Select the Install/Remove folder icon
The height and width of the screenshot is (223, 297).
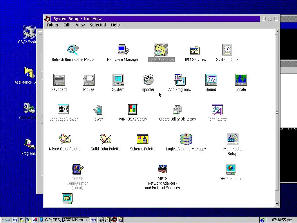[x=161, y=50]
